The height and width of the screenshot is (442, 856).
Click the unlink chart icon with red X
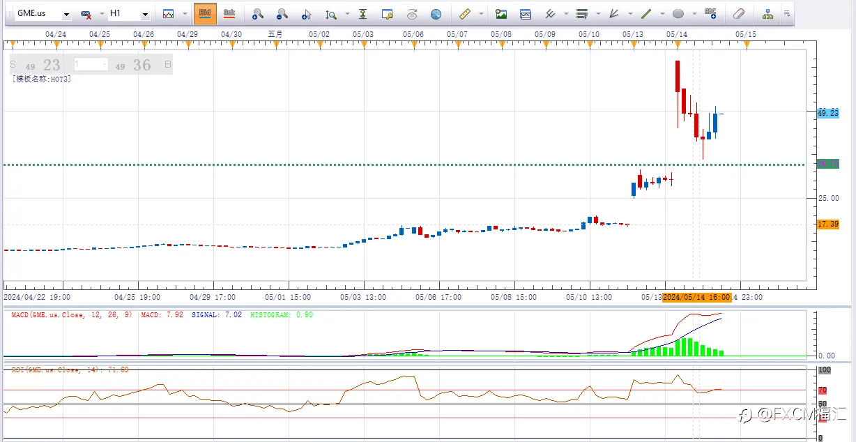tap(86, 14)
